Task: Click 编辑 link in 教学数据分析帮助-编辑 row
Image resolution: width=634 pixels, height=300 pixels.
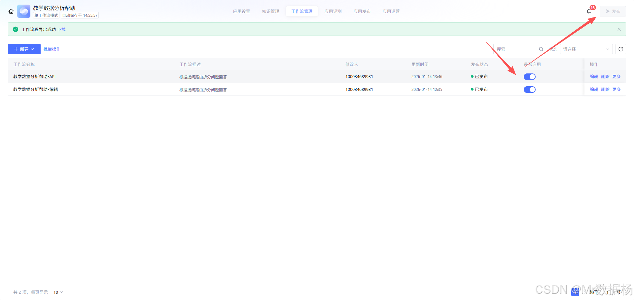Action: point(594,89)
